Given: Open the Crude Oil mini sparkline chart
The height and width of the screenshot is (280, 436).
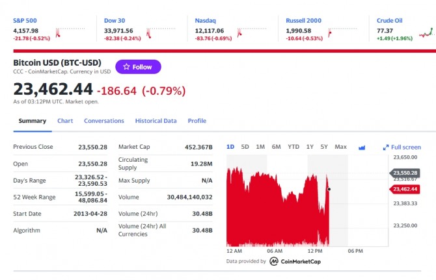Looking at the screenshot, I should pos(427,32).
